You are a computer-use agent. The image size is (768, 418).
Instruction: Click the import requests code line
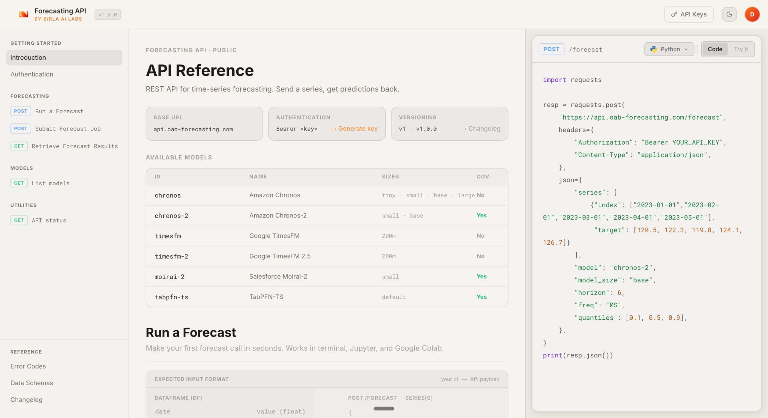[x=572, y=80]
